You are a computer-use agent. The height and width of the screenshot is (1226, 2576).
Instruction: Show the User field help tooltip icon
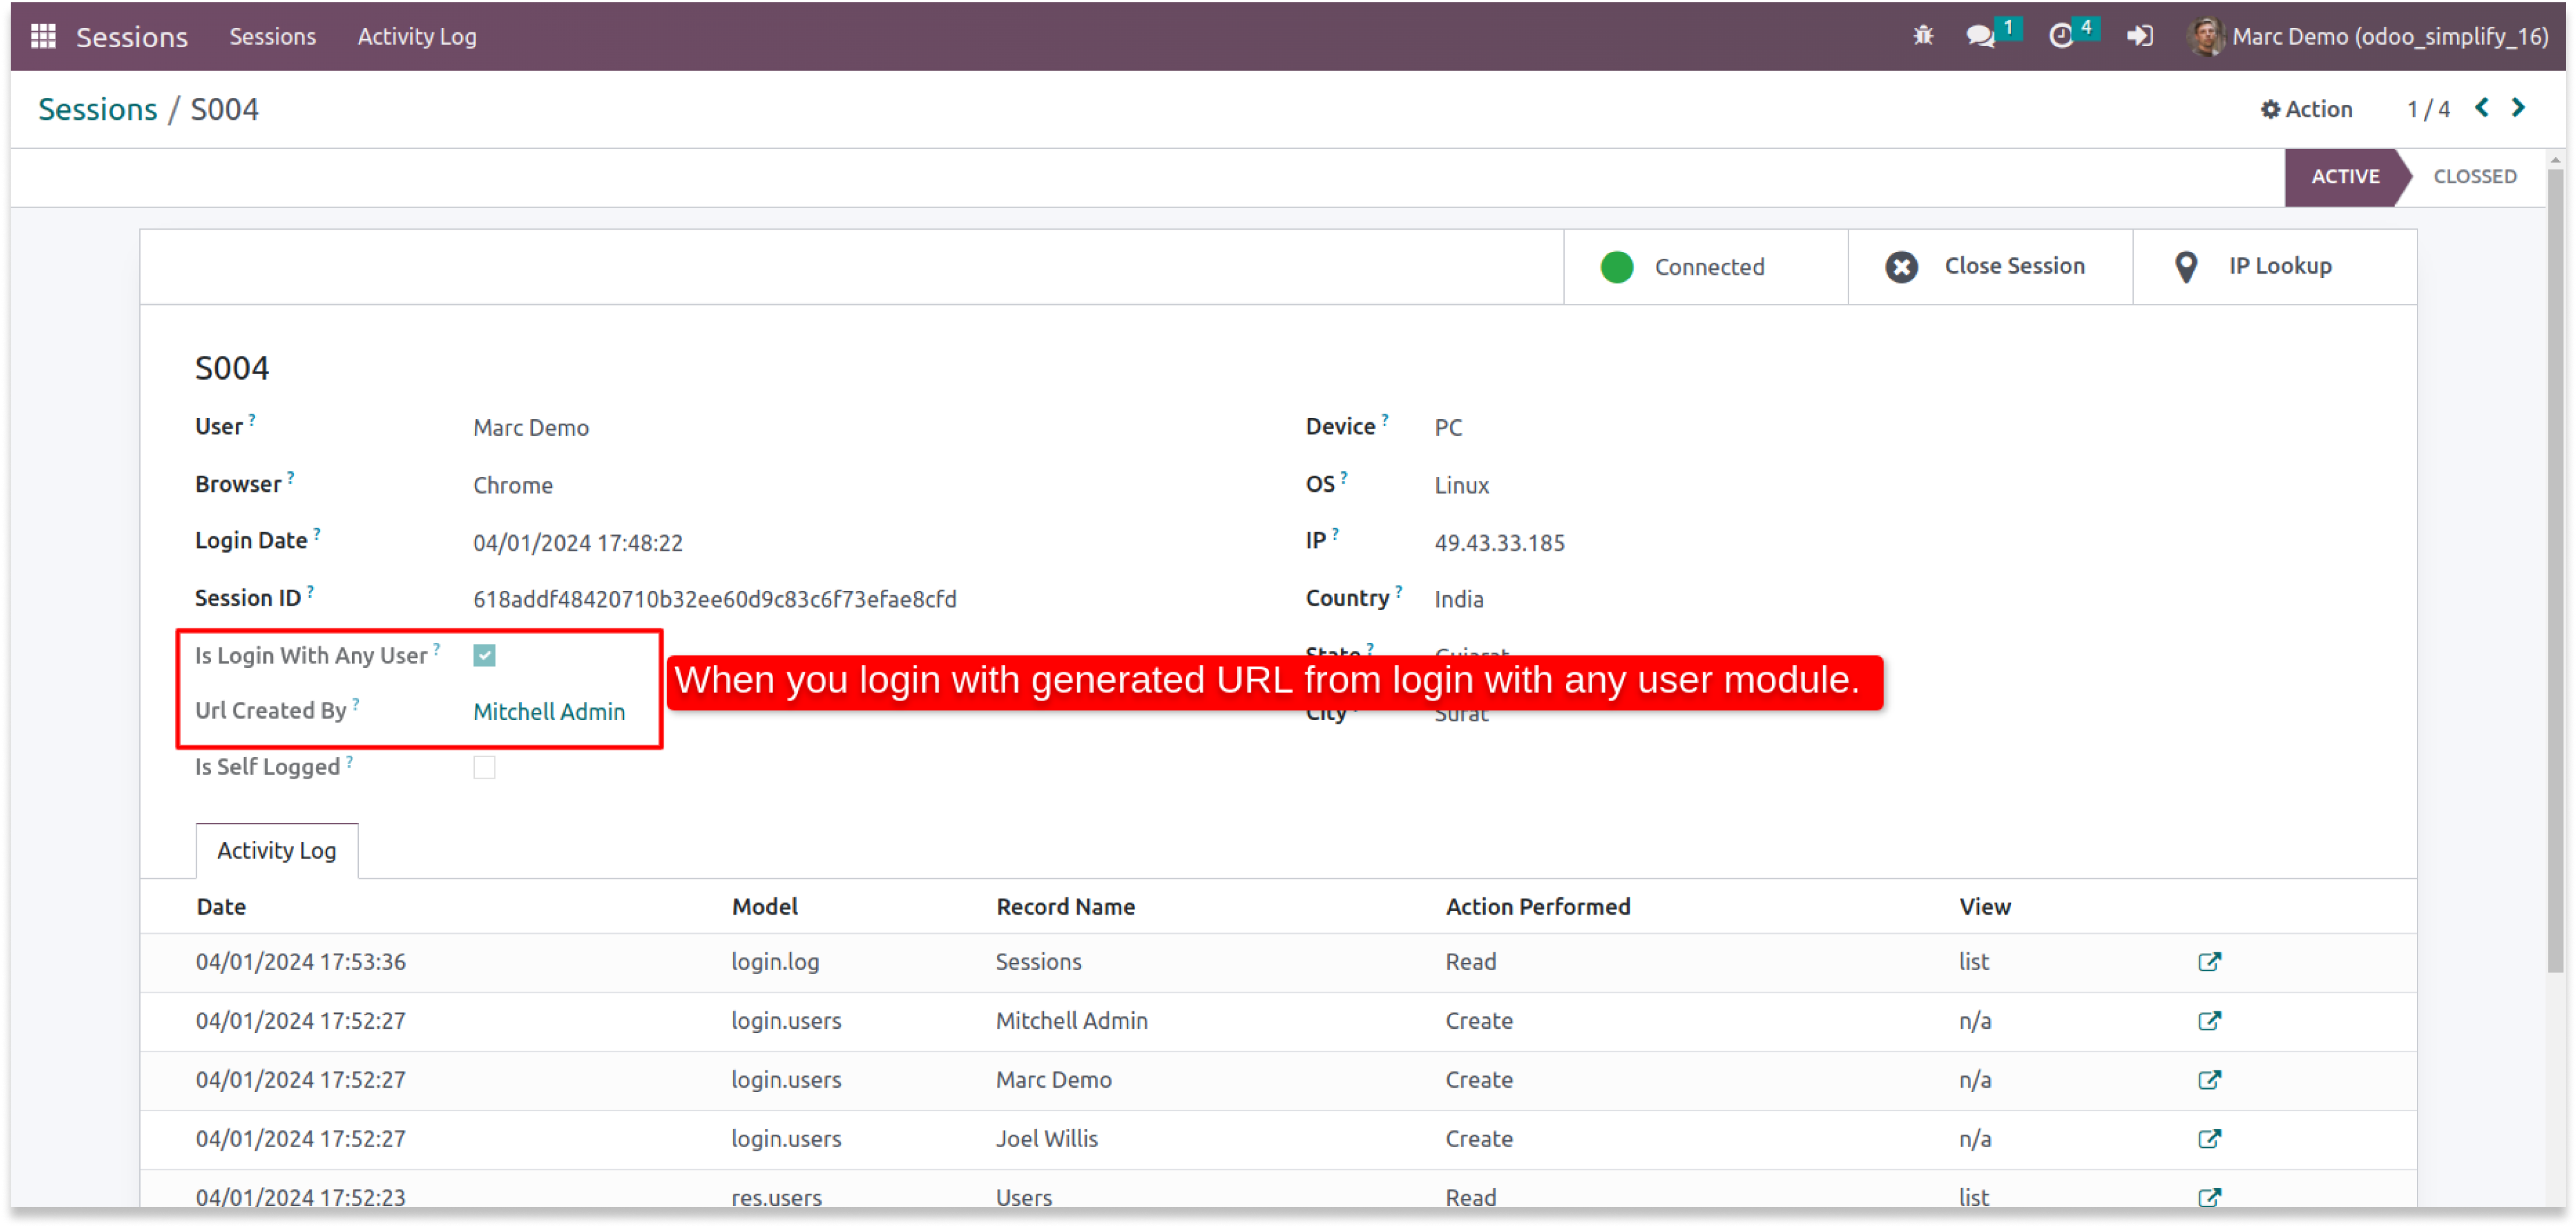tap(252, 420)
